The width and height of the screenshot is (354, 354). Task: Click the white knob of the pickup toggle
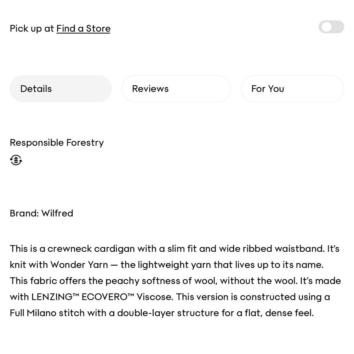(326, 27)
